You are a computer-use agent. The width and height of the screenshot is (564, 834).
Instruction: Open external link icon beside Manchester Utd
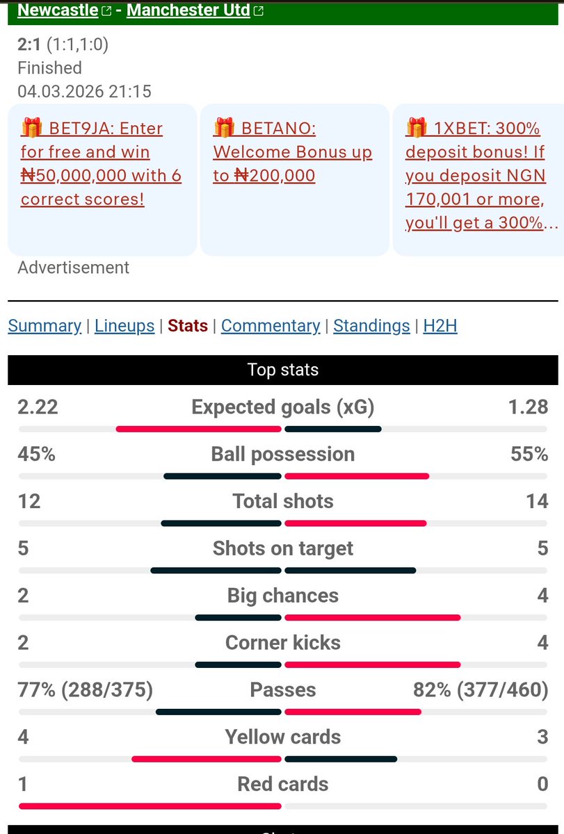[259, 11]
